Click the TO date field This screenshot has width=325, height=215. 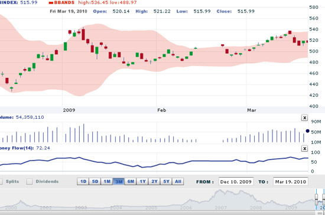pyautogui.click(x=291, y=182)
